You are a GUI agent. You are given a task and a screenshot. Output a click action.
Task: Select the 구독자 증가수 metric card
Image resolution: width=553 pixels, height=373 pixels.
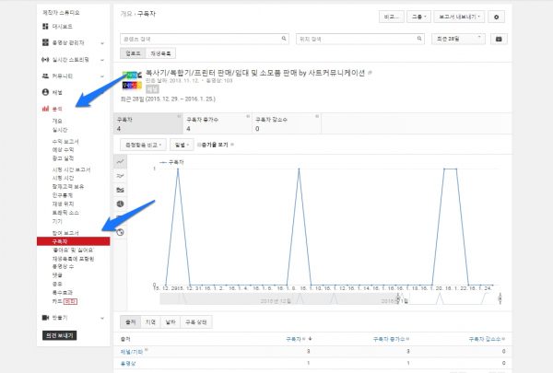218,123
